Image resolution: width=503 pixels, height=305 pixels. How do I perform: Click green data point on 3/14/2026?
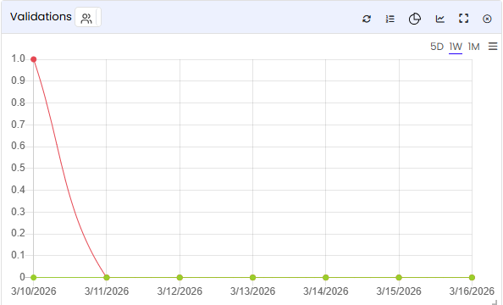pos(326,277)
